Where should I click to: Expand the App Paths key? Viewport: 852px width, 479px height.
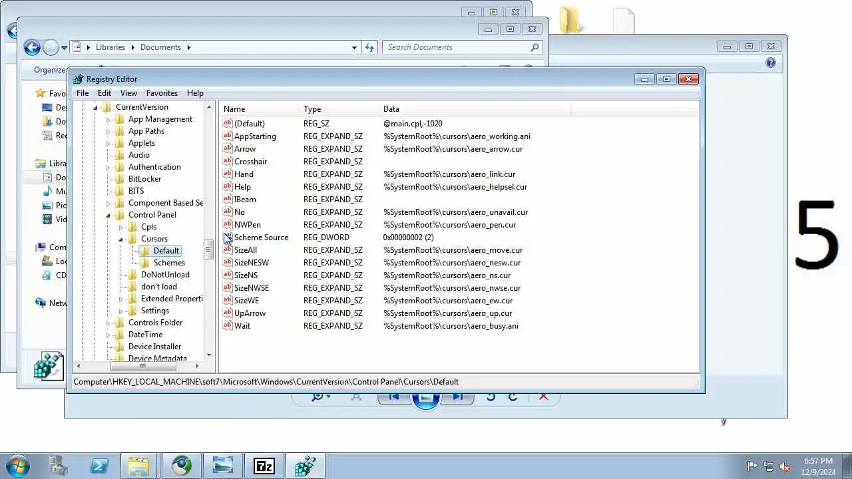pos(108,132)
